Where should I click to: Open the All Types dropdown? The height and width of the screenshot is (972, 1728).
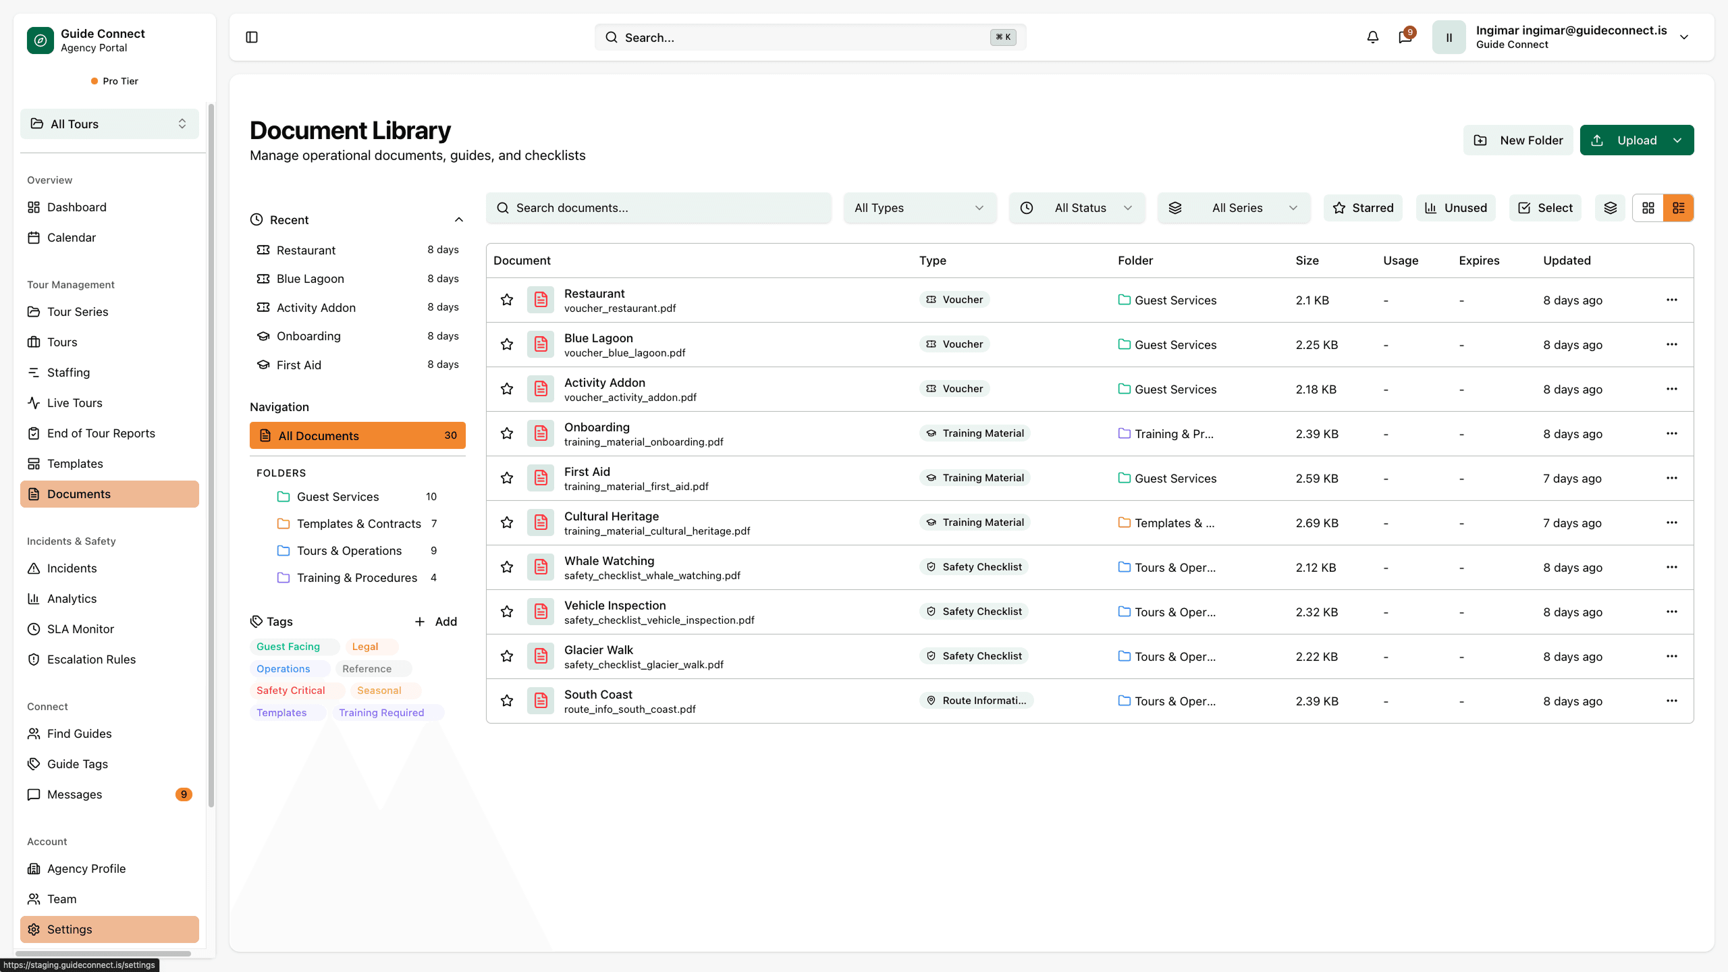pyautogui.click(x=919, y=208)
